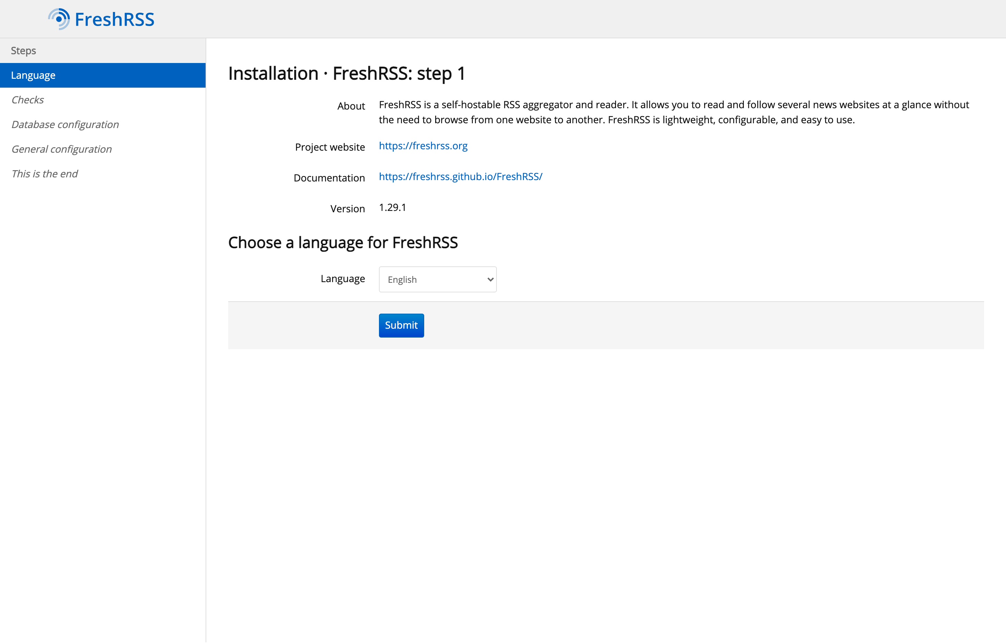
Task: Click the Installation step 1 heading
Action: tap(346, 74)
